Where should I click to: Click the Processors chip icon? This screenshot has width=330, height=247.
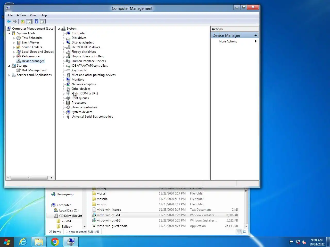pyautogui.click(x=68, y=103)
